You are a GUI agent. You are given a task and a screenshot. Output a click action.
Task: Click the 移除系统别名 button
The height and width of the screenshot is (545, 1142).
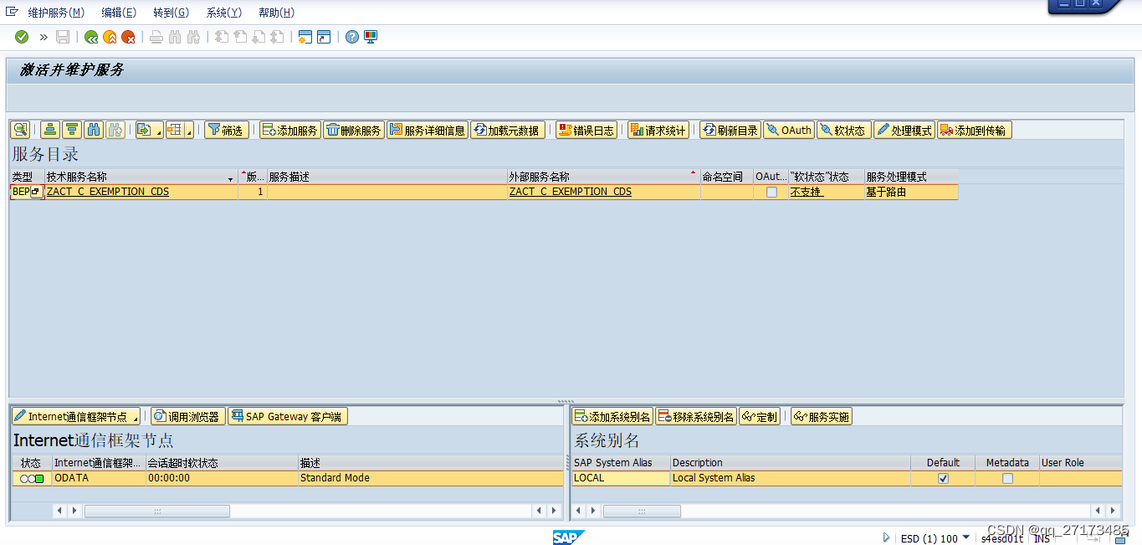point(696,417)
